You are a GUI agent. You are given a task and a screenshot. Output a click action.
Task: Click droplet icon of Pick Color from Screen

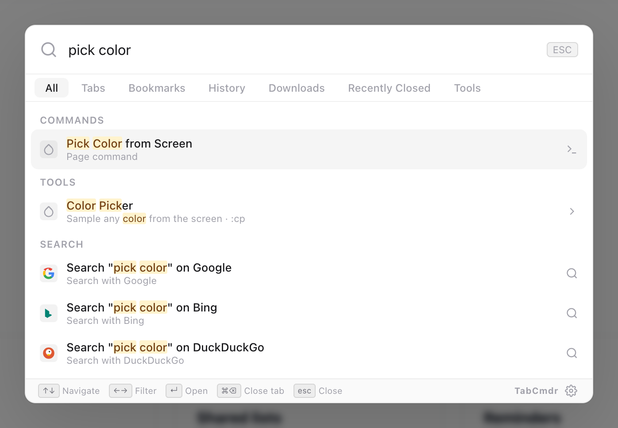49,149
